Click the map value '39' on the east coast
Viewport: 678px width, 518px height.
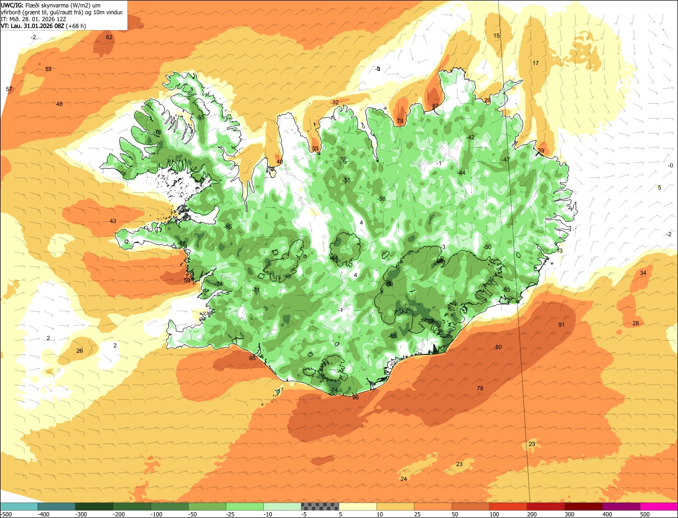(x=541, y=151)
